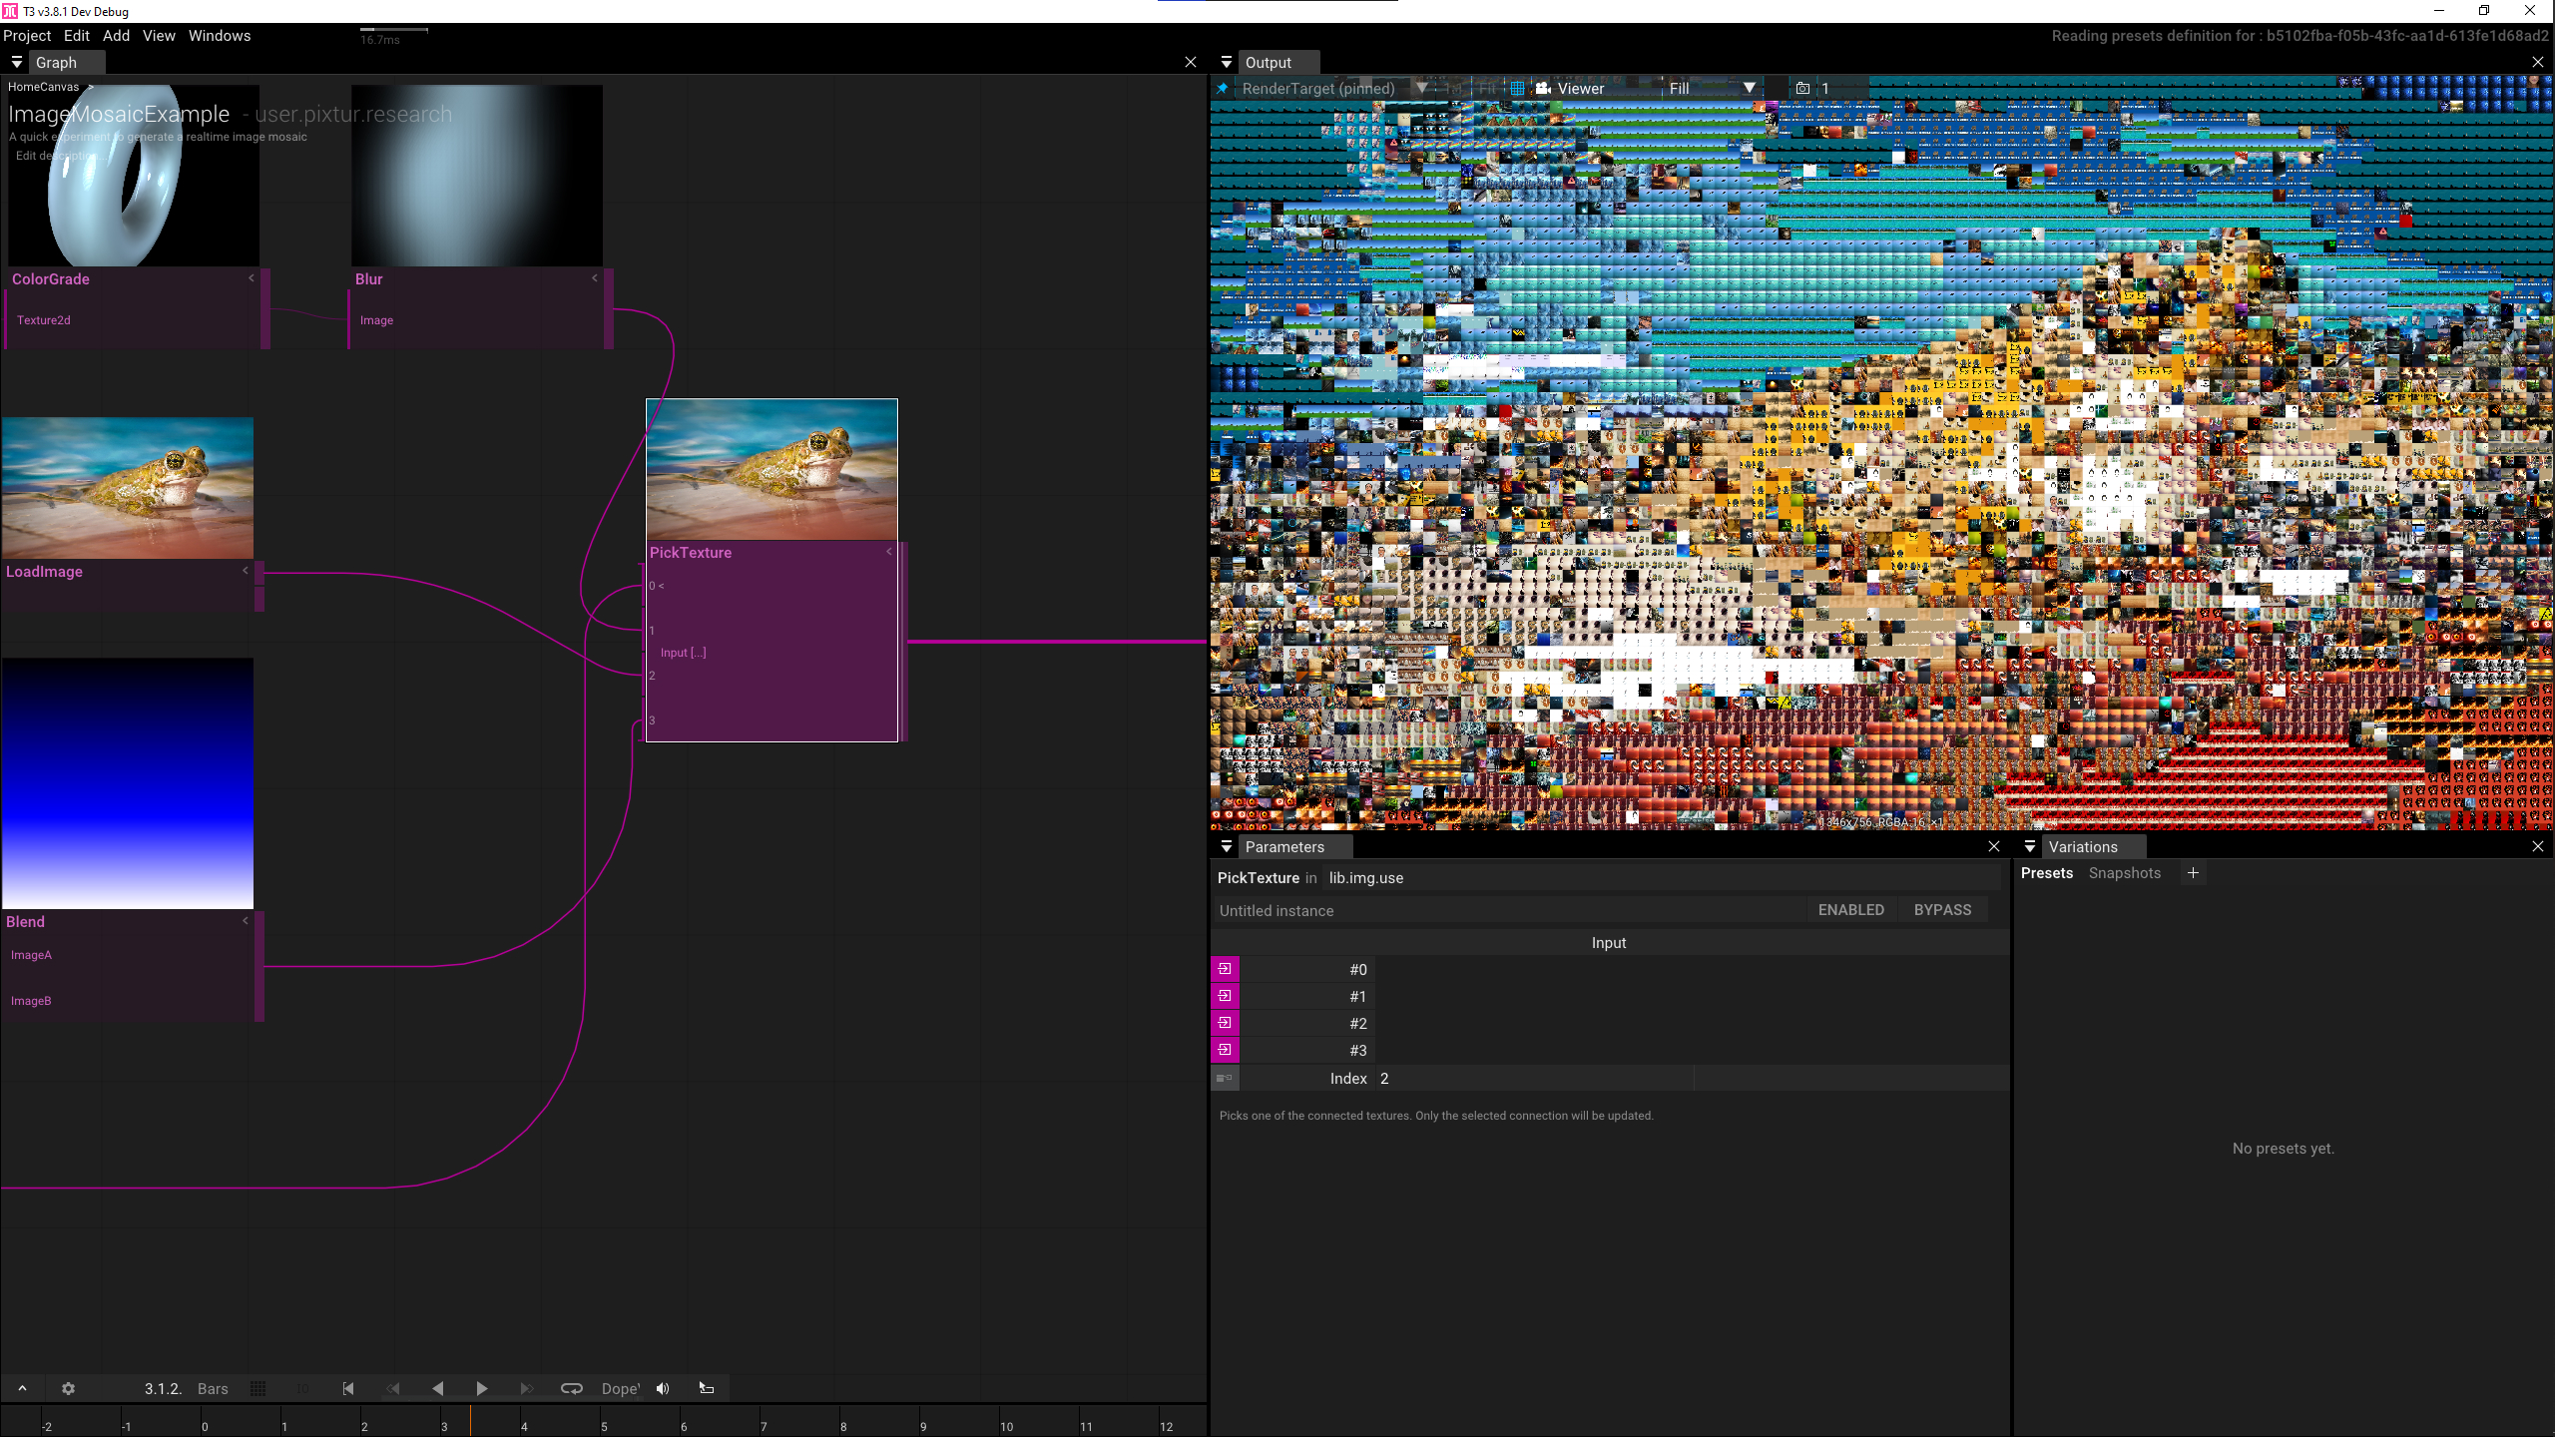Click the Index parameter input-slot icon
This screenshot has width=2555, height=1437.
[1225, 1078]
